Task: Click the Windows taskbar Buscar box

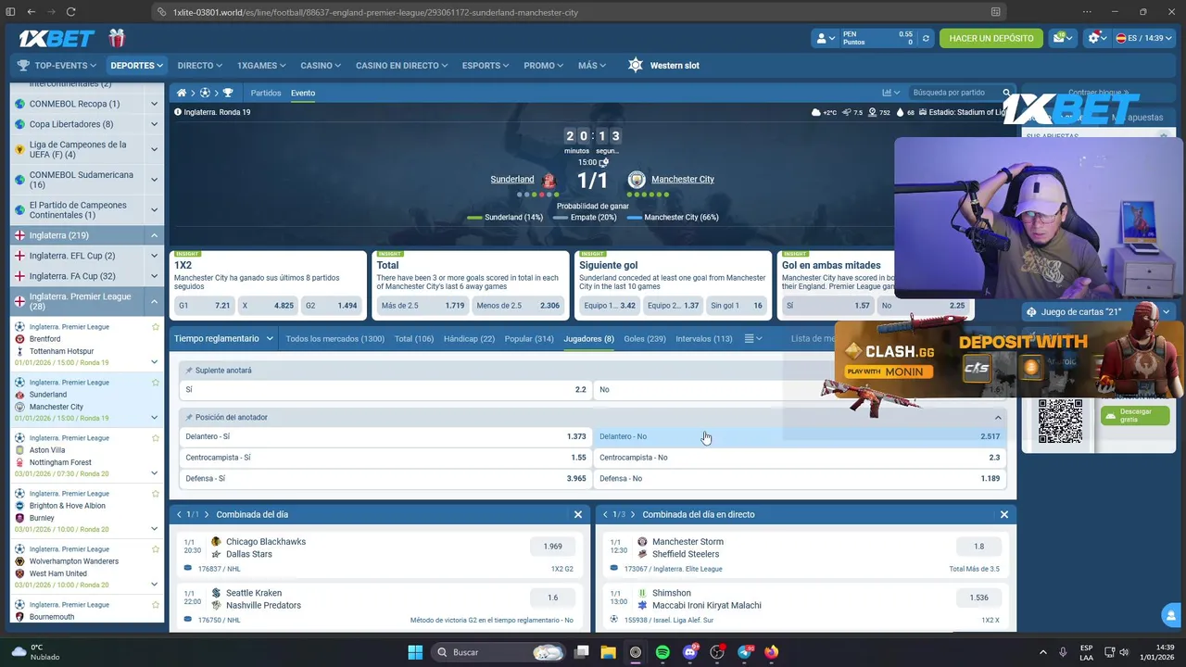Action: point(498,652)
